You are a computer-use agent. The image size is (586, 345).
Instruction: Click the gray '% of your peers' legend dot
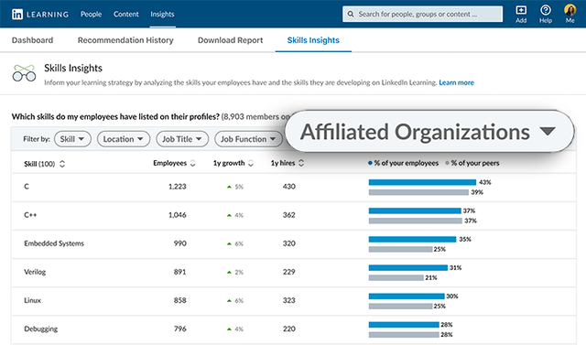[x=447, y=163]
